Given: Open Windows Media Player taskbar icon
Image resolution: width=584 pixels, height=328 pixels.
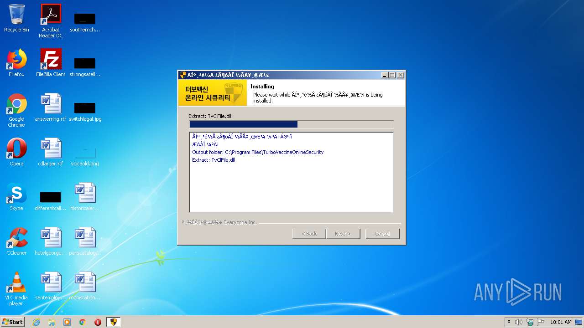Looking at the screenshot, I should [67, 322].
